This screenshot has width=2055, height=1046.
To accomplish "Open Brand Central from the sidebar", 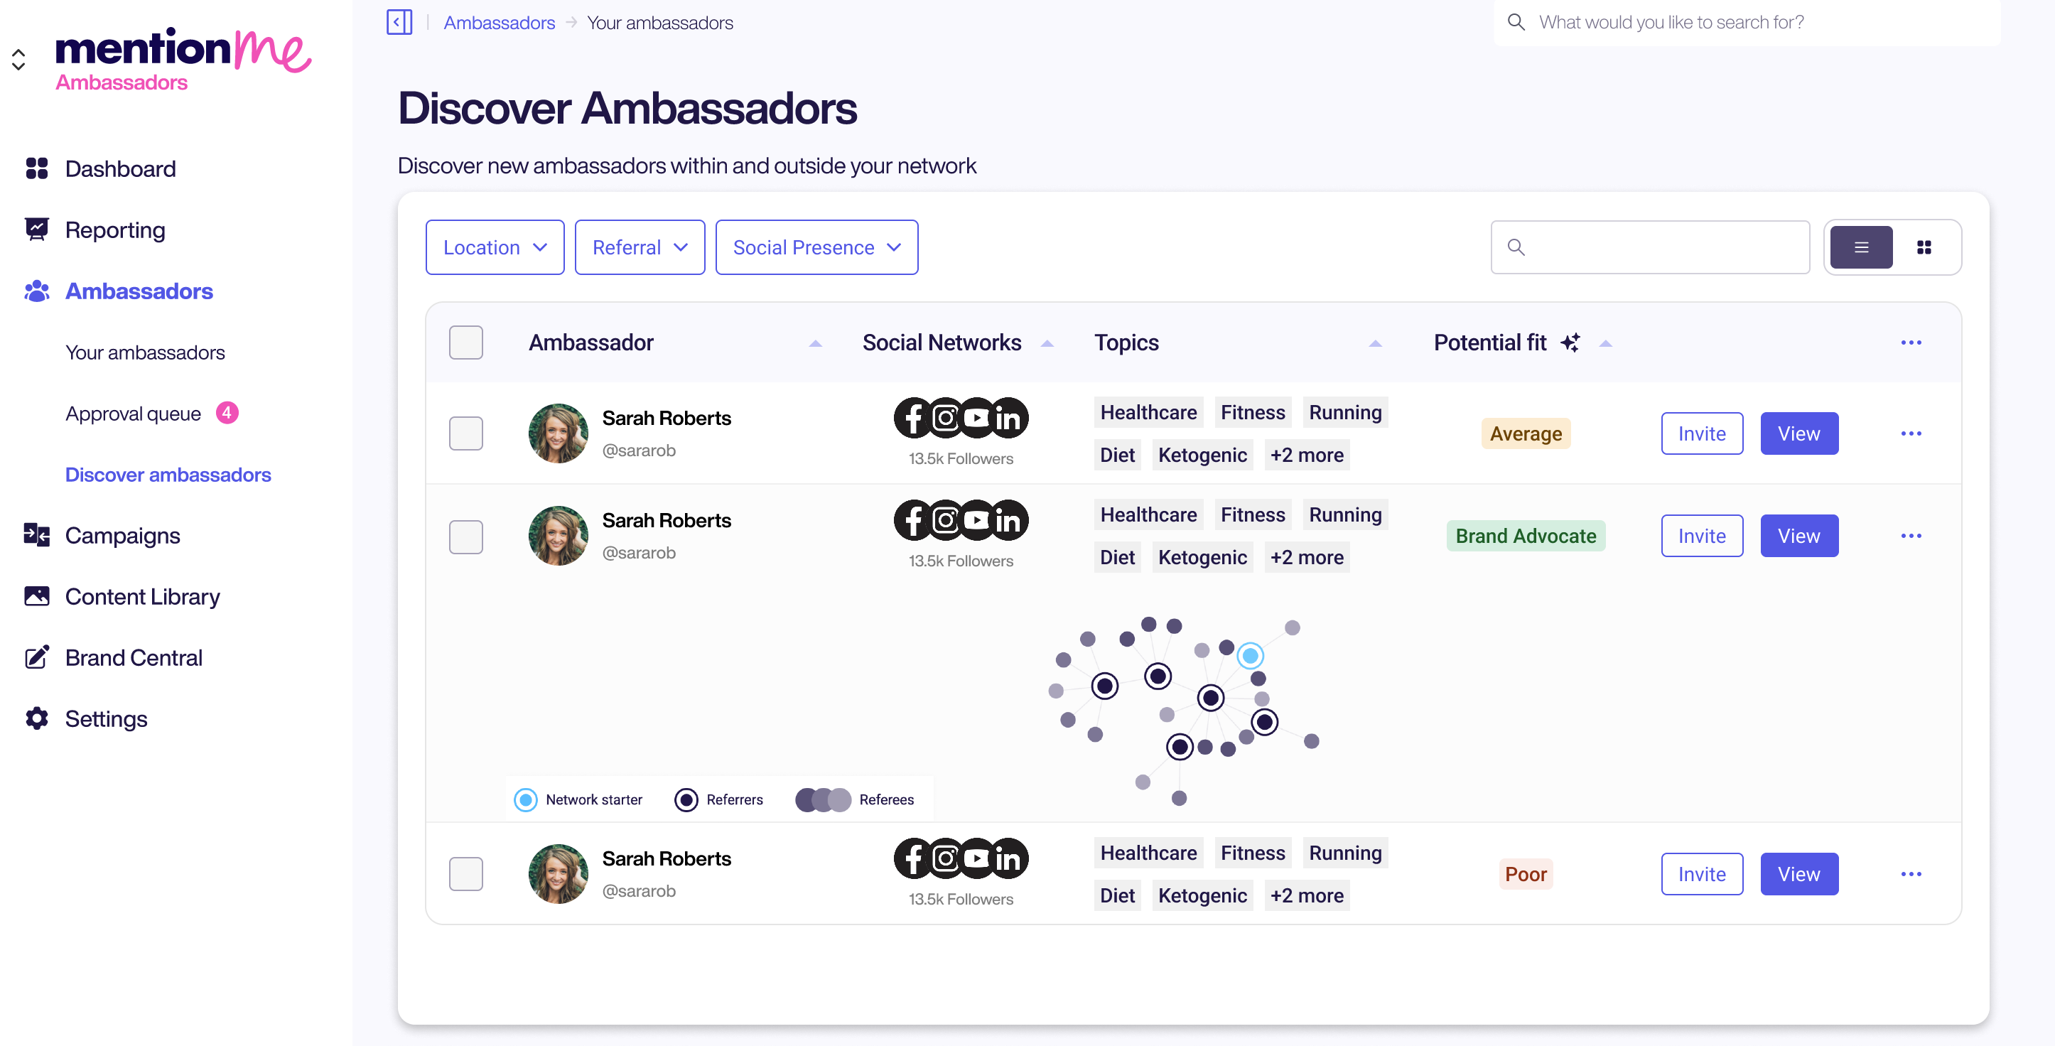I will 133,657.
